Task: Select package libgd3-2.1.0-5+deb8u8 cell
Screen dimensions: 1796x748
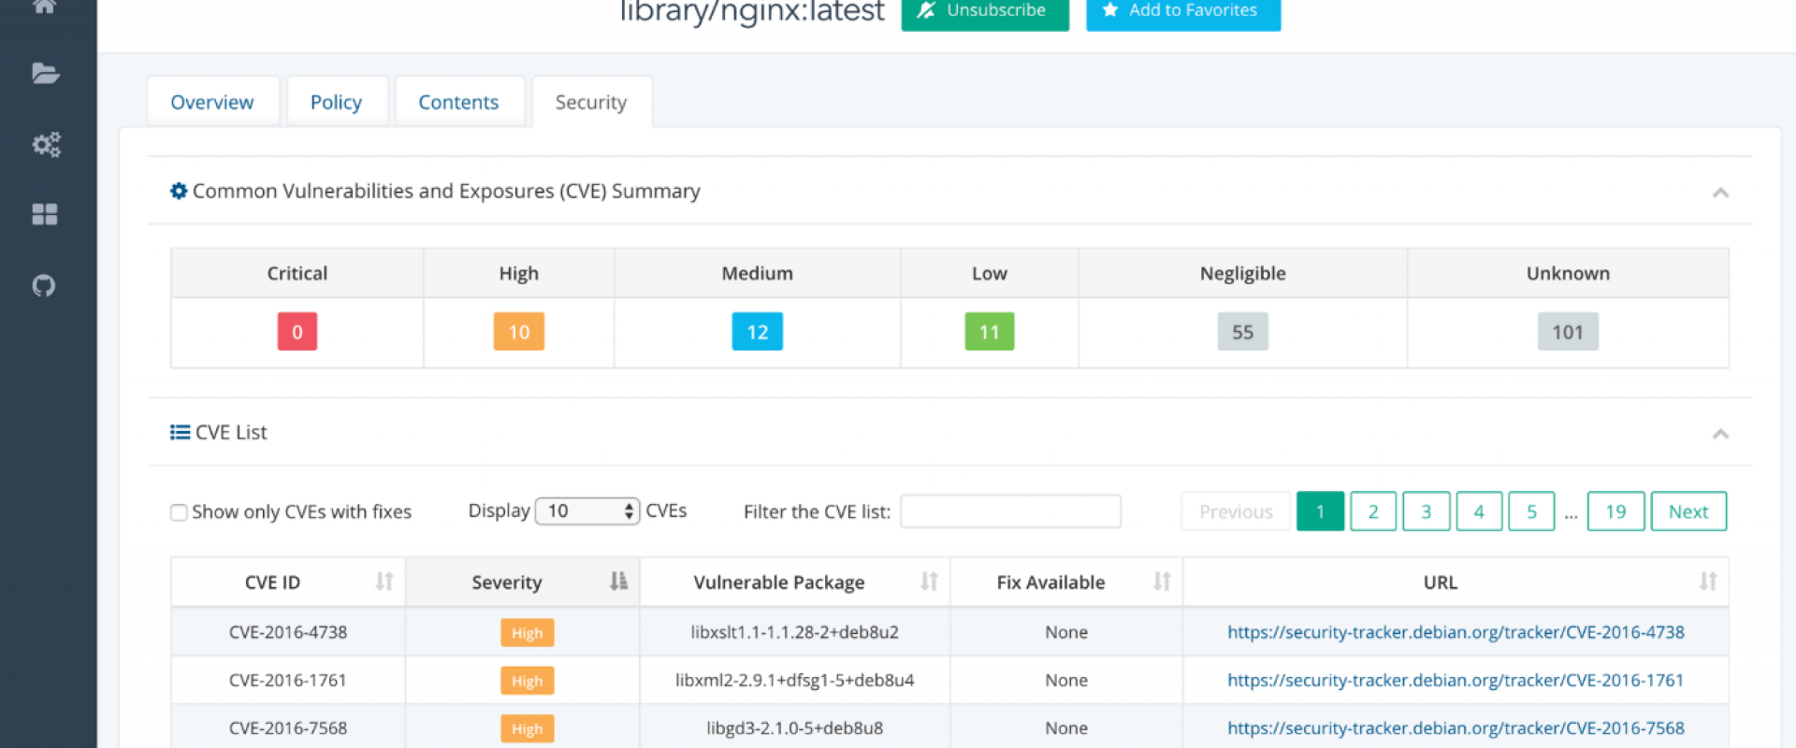Action: pyautogui.click(x=794, y=727)
